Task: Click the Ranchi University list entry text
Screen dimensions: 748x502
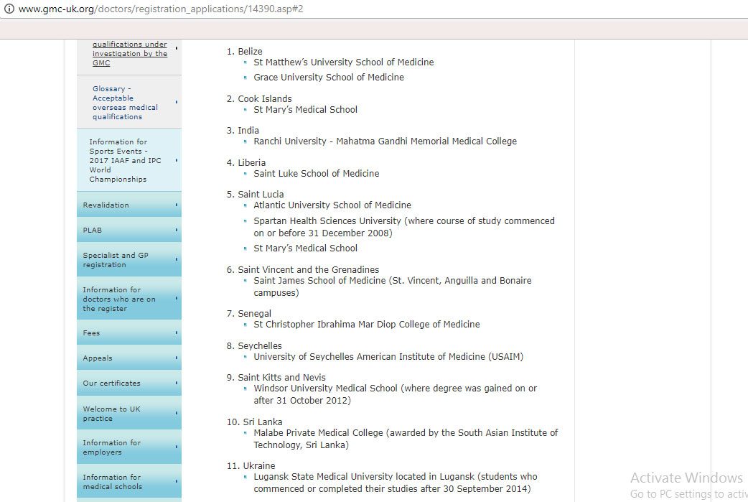Action: (x=385, y=141)
